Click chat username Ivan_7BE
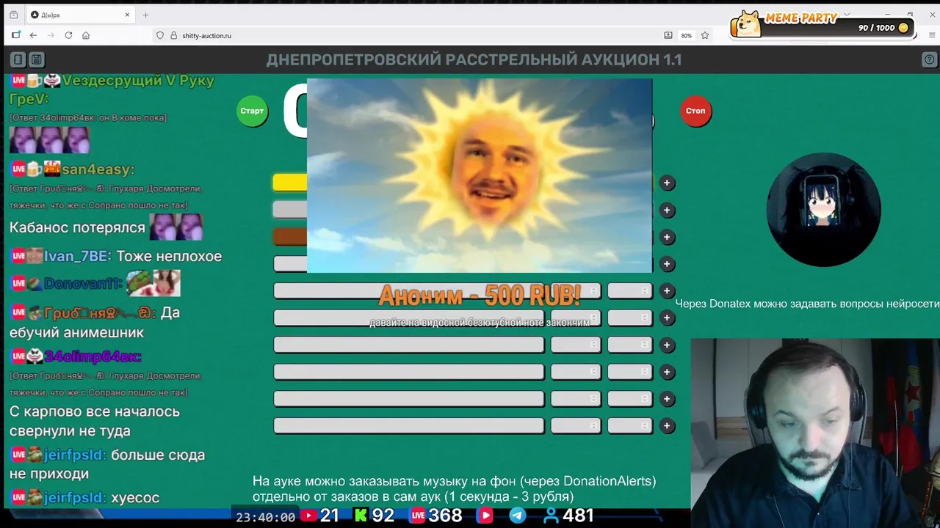This screenshot has width=940, height=528. 77,256
